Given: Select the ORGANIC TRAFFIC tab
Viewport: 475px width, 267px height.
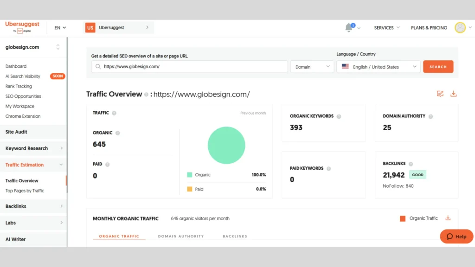Looking at the screenshot, I should [119, 236].
